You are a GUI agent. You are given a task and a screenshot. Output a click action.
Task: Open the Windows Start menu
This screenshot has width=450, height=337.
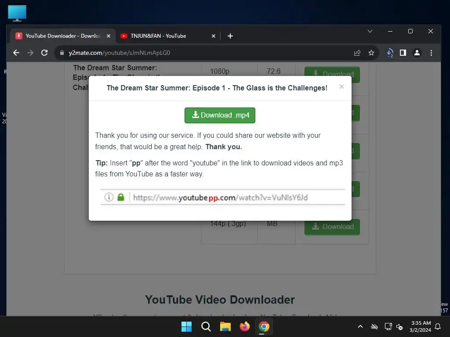point(186,326)
